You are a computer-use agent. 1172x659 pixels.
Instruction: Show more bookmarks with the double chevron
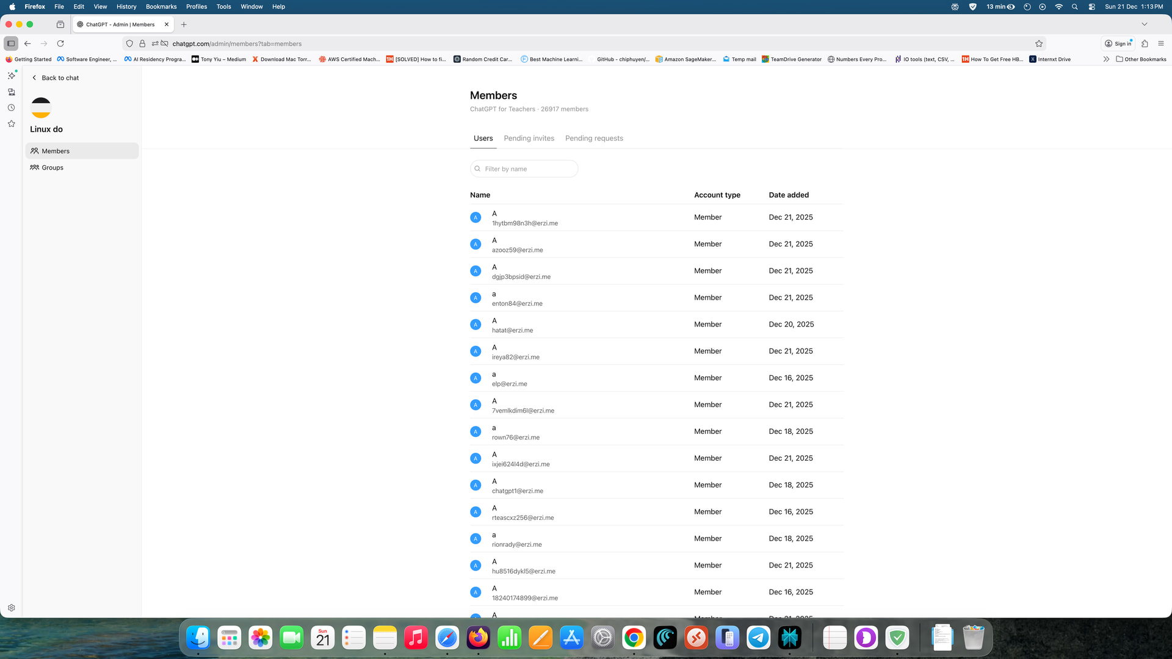point(1106,59)
